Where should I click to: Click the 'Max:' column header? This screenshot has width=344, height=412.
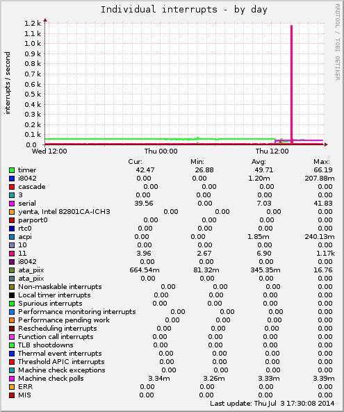(x=322, y=162)
